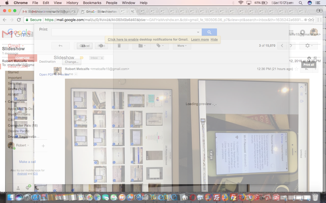
Task: Delete the message with the trash icon
Action: pos(119,46)
